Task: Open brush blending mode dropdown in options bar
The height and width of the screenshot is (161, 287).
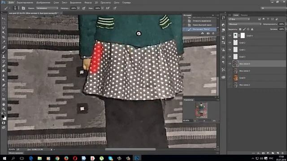Action: tap(47, 8)
